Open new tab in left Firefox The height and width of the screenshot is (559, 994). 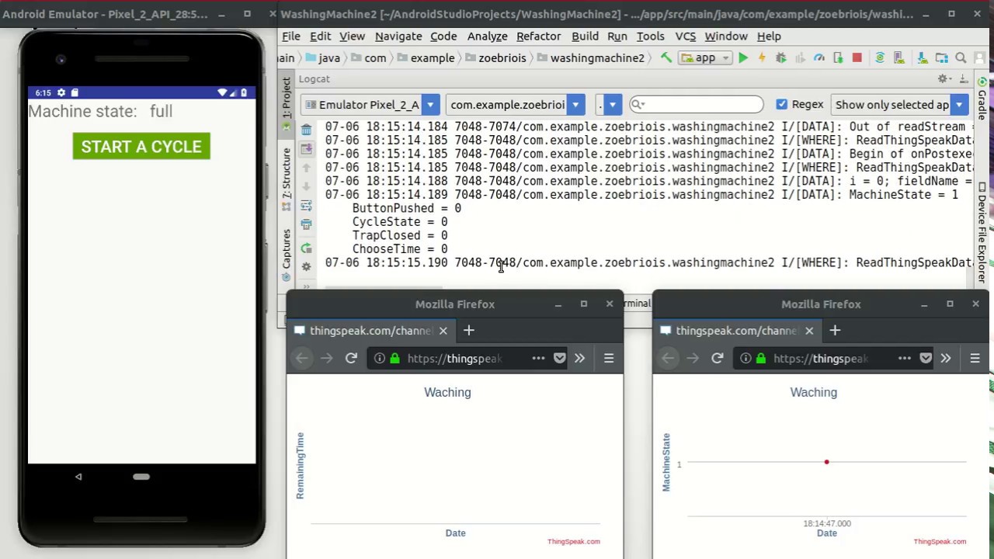(468, 331)
